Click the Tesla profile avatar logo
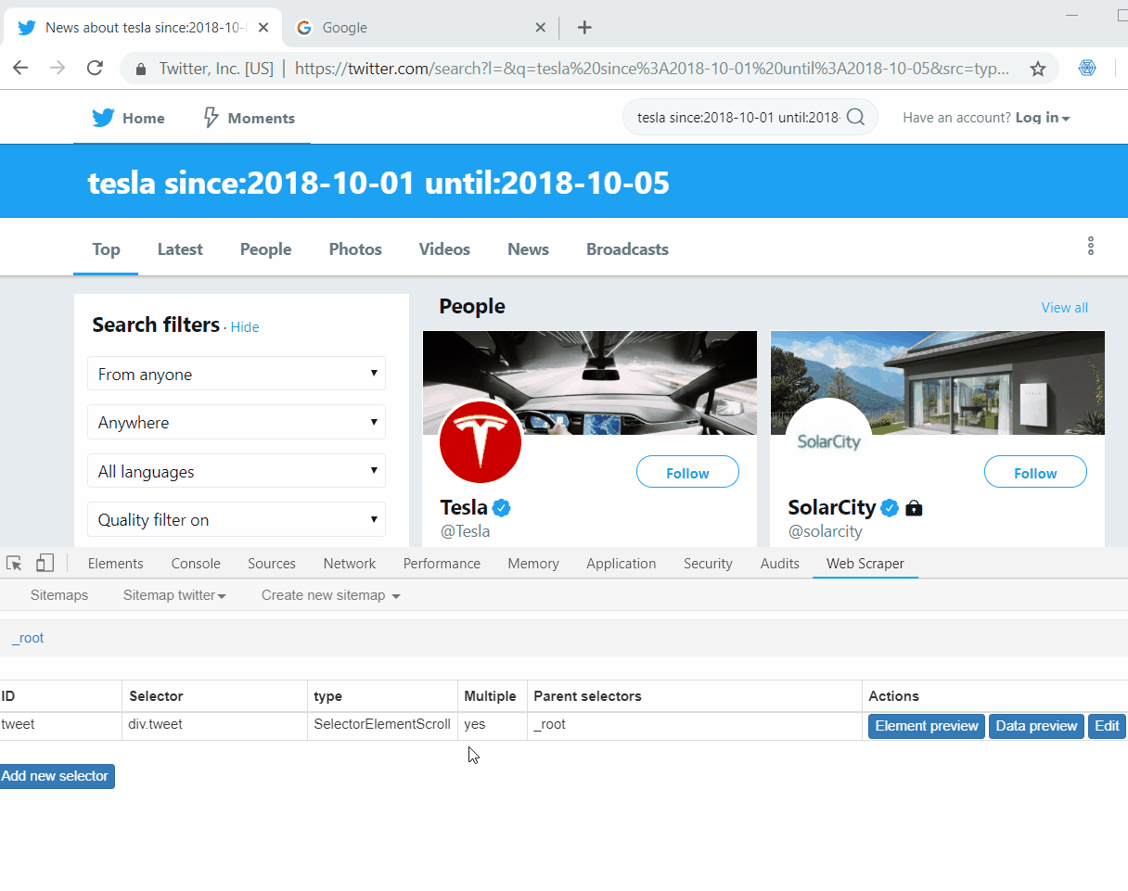1128x891 pixels. pos(480,442)
